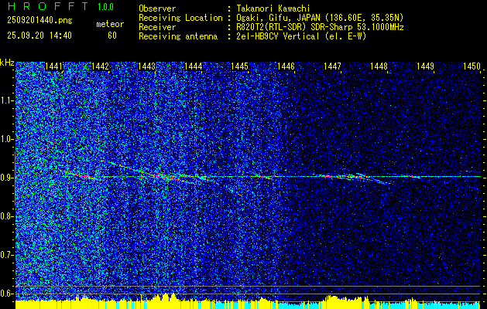This screenshot has width=487, height=309.
Task: Click the date stamp 25.09.20 14:40
Action: [39, 36]
